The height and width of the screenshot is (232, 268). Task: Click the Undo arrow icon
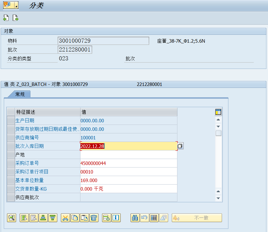click(144, 218)
